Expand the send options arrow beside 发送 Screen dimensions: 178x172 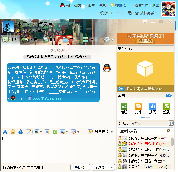pos(112,167)
